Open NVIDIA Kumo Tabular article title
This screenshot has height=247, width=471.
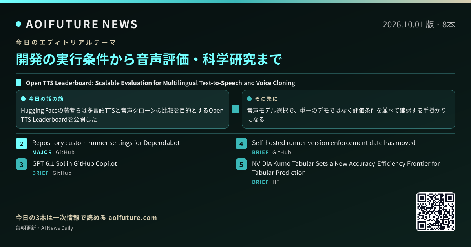coord(346,168)
